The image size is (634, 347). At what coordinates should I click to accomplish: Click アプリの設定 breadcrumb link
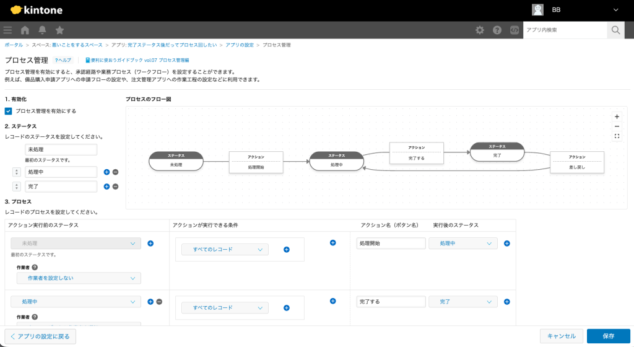[240, 45]
